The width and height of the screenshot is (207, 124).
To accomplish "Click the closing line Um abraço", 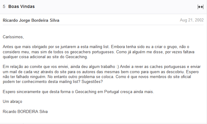I will pyautogui.click(x=12, y=102).
